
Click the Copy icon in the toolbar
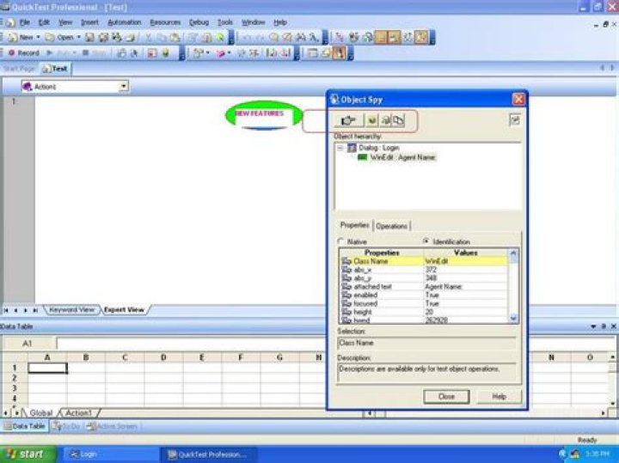tap(161, 38)
